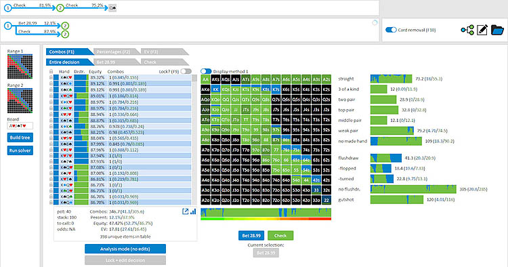Toggle the Lock? (F9) switch
The width and height of the screenshot is (508, 267).
tap(186, 71)
